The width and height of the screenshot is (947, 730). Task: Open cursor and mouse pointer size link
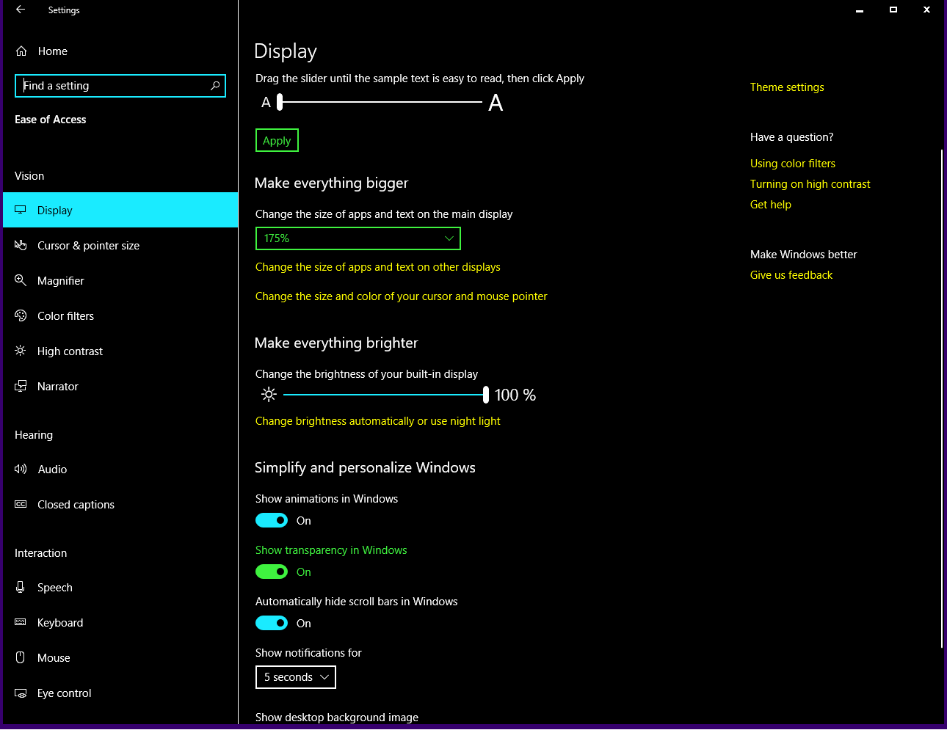pyautogui.click(x=402, y=296)
